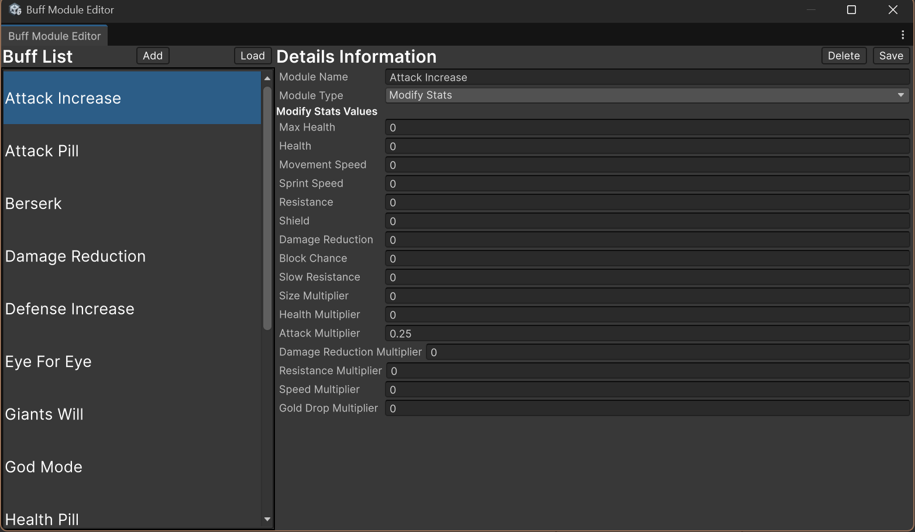Click the buff list scroll up arrow
The width and height of the screenshot is (915, 532).
[267, 78]
